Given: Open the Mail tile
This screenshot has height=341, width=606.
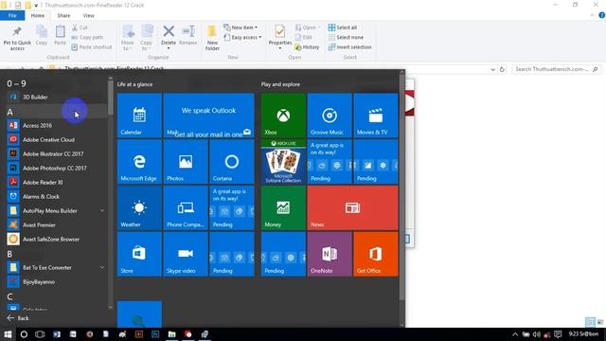Looking at the screenshot, I should pyautogui.click(x=208, y=116).
